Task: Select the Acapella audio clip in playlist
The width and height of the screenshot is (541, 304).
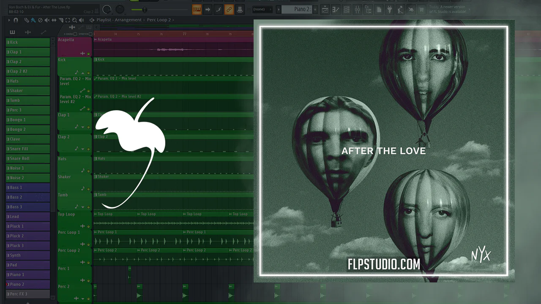Action: tap(173, 47)
